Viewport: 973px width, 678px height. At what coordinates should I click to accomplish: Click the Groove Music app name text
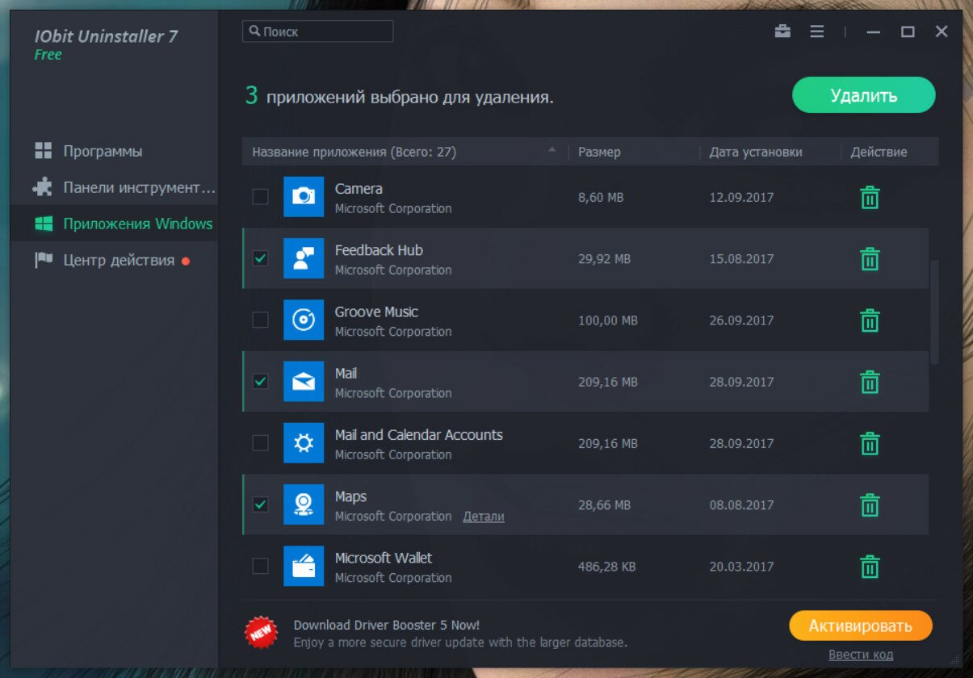[x=376, y=312]
